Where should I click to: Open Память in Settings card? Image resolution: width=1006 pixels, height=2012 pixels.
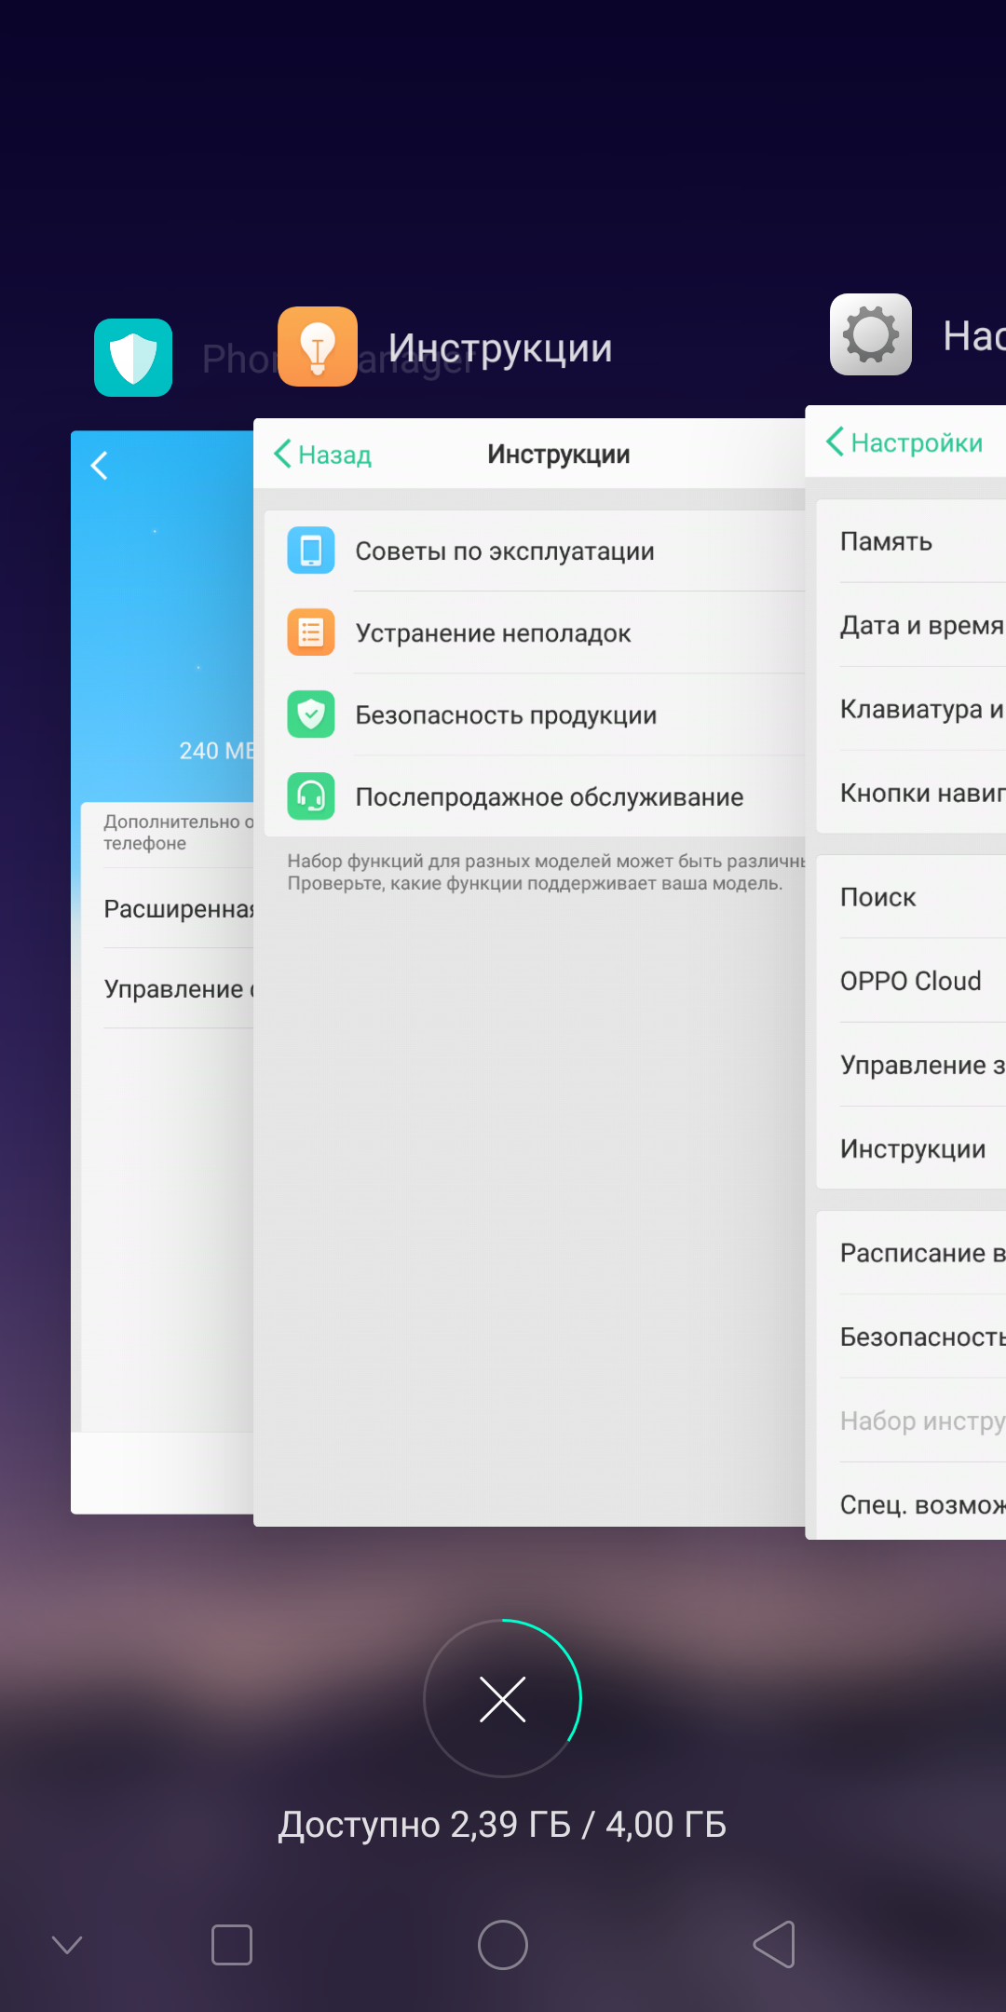(911, 541)
